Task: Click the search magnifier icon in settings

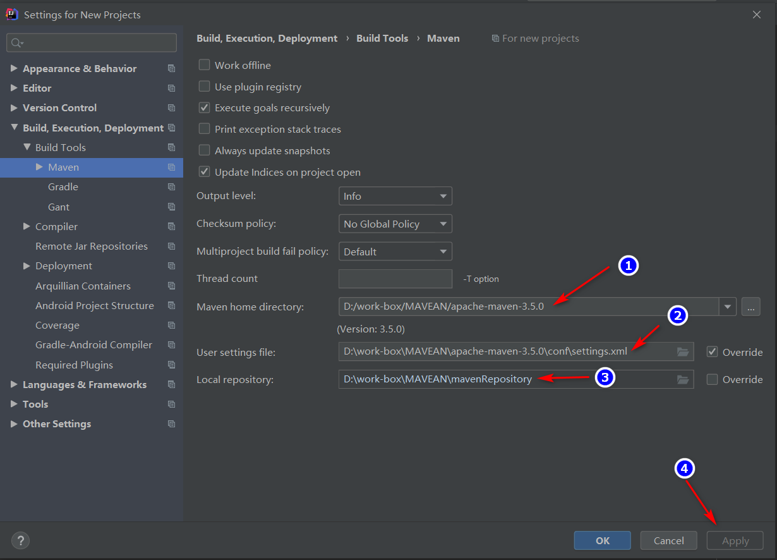Action: pos(16,43)
